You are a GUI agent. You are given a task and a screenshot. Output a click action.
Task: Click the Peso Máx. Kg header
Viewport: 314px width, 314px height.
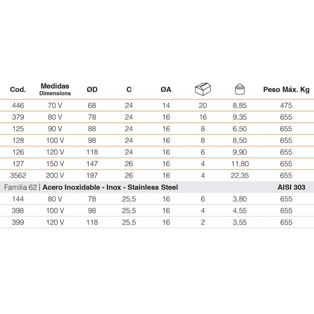pos(286,90)
